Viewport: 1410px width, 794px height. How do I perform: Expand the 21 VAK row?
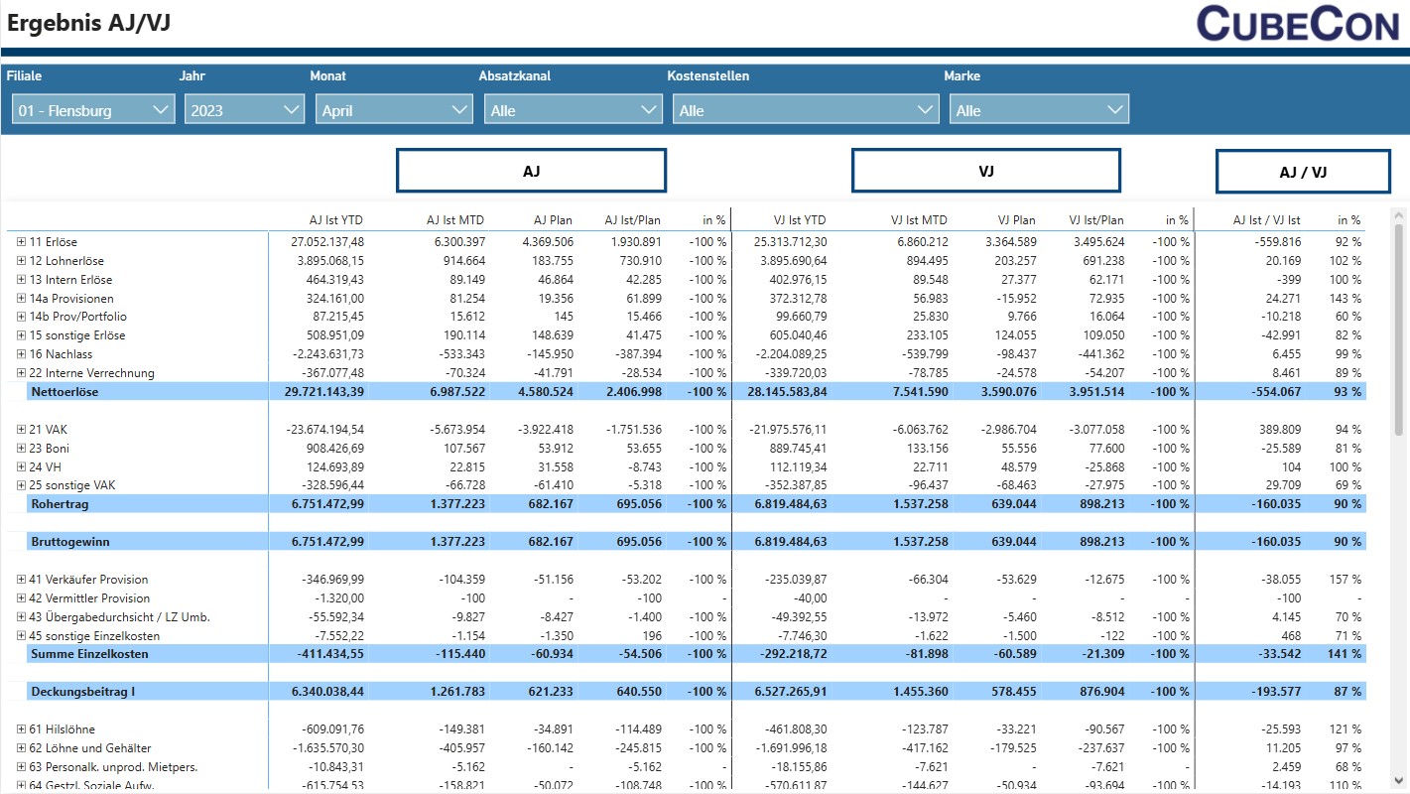(21, 430)
